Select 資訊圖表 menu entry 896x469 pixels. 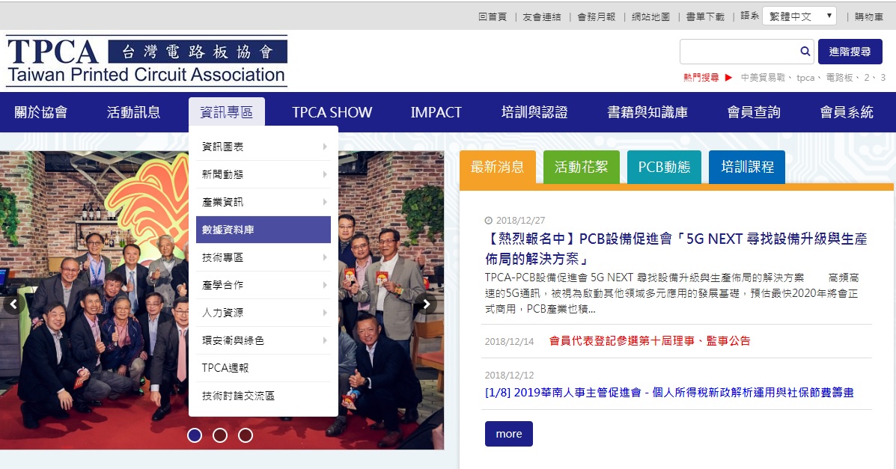263,147
